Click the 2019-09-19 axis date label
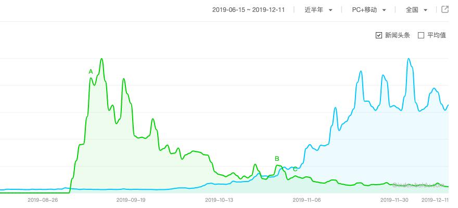 click(131, 200)
